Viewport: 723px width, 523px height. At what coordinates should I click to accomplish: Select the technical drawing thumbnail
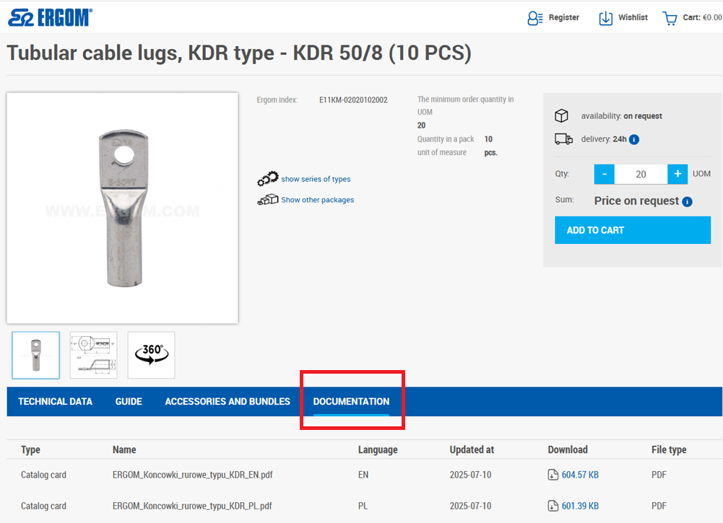click(x=93, y=355)
